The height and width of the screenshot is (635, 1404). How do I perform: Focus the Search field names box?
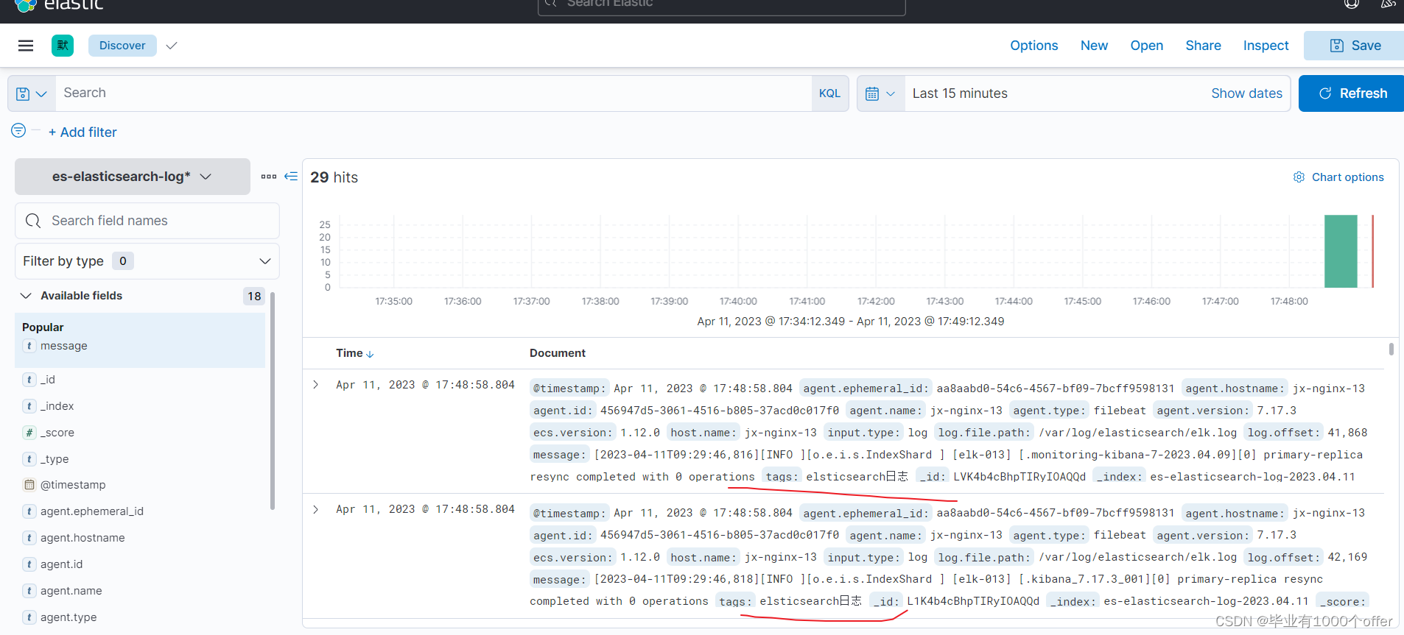coord(147,221)
